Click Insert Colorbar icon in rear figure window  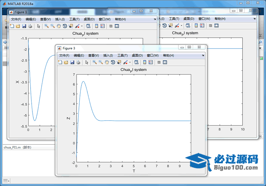[x=196, y=25]
